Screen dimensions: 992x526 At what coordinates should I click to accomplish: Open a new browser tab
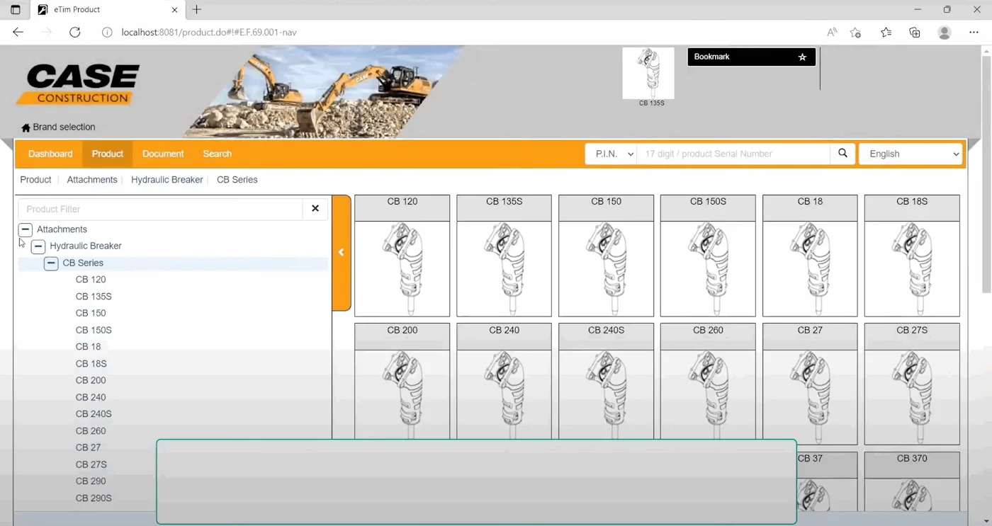(197, 10)
